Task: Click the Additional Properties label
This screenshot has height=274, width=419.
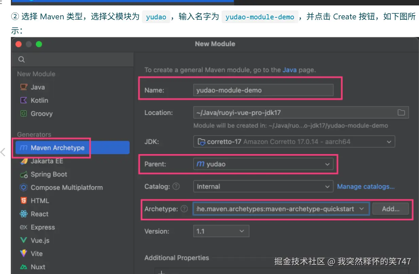Action: coord(177,258)
